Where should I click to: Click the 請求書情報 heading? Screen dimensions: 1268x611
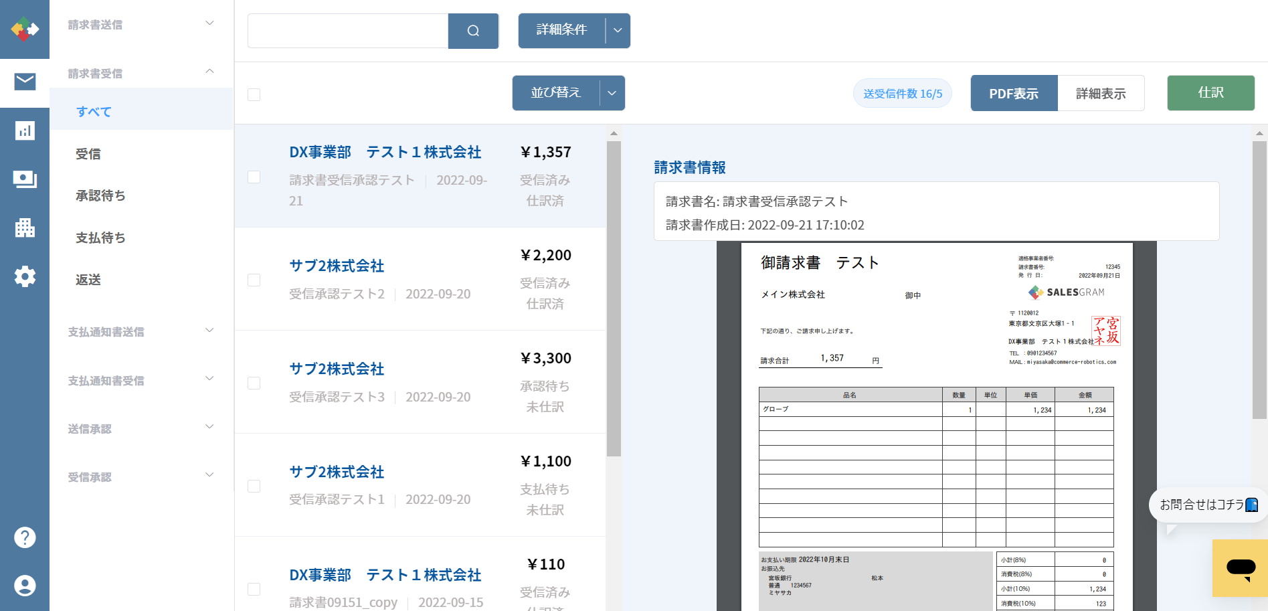point(690,167)
